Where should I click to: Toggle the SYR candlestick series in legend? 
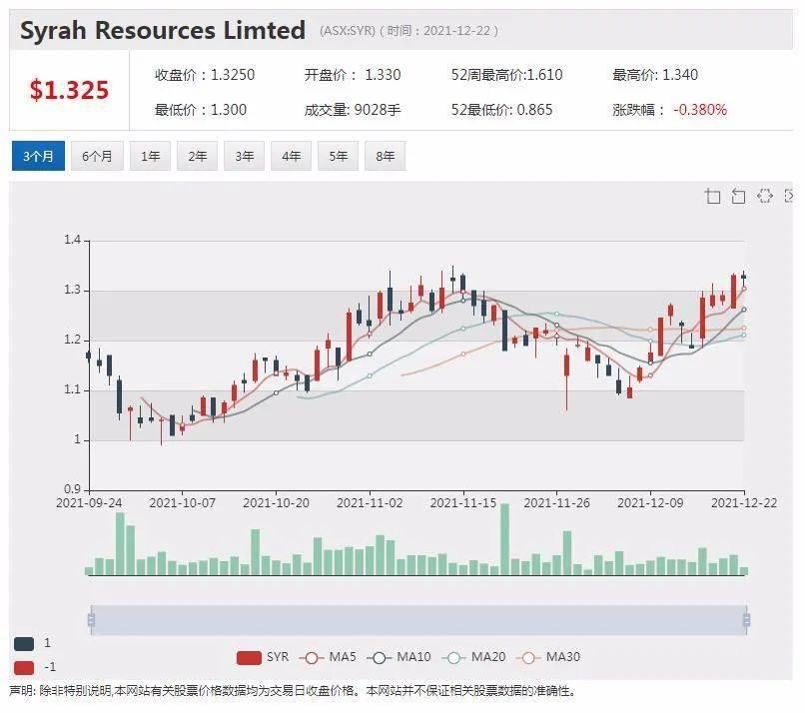263,657
